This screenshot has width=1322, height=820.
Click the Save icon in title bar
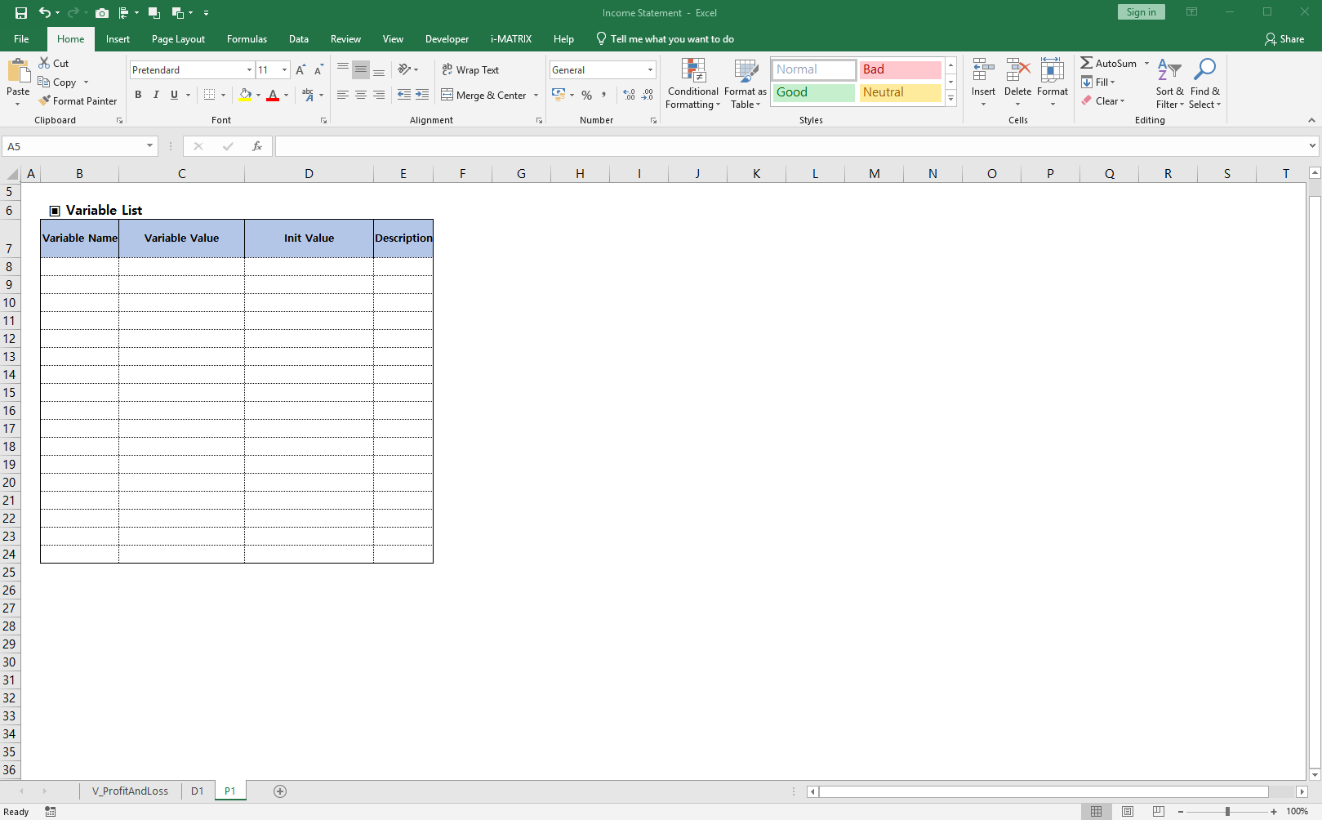(21, 13)
